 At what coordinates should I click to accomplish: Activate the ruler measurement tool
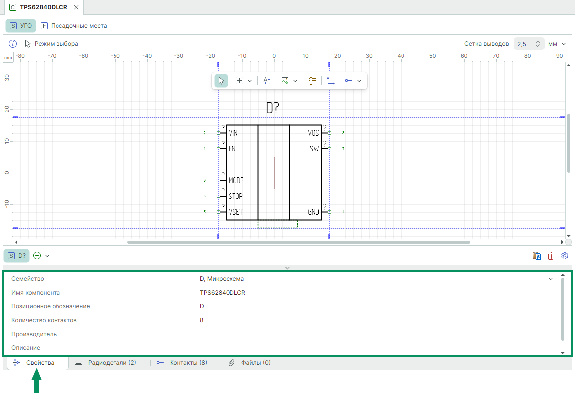[312, 81]
